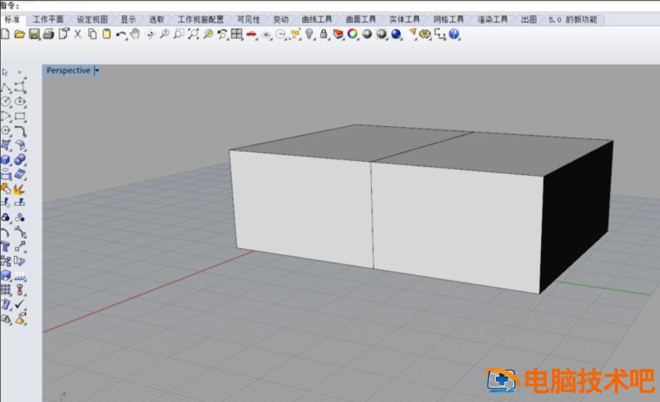This screenshot has height=402, width=660.
Task: Save the model with the floppy icon
Action: point(34,35)
